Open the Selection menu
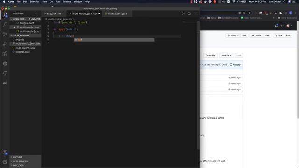The height and width of the screenshot is (168, 299). 35,2
